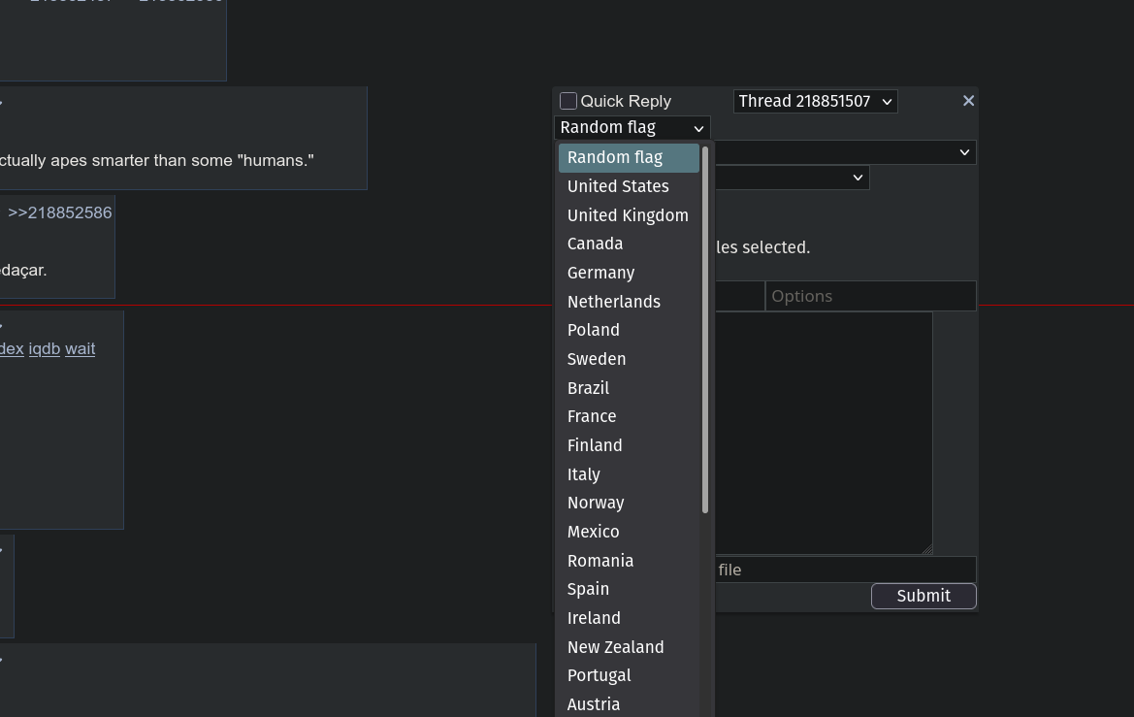This screenshot has width=1134, height=717.
Task: Collapse the Random flag dropdown
Action: point(632,127)
